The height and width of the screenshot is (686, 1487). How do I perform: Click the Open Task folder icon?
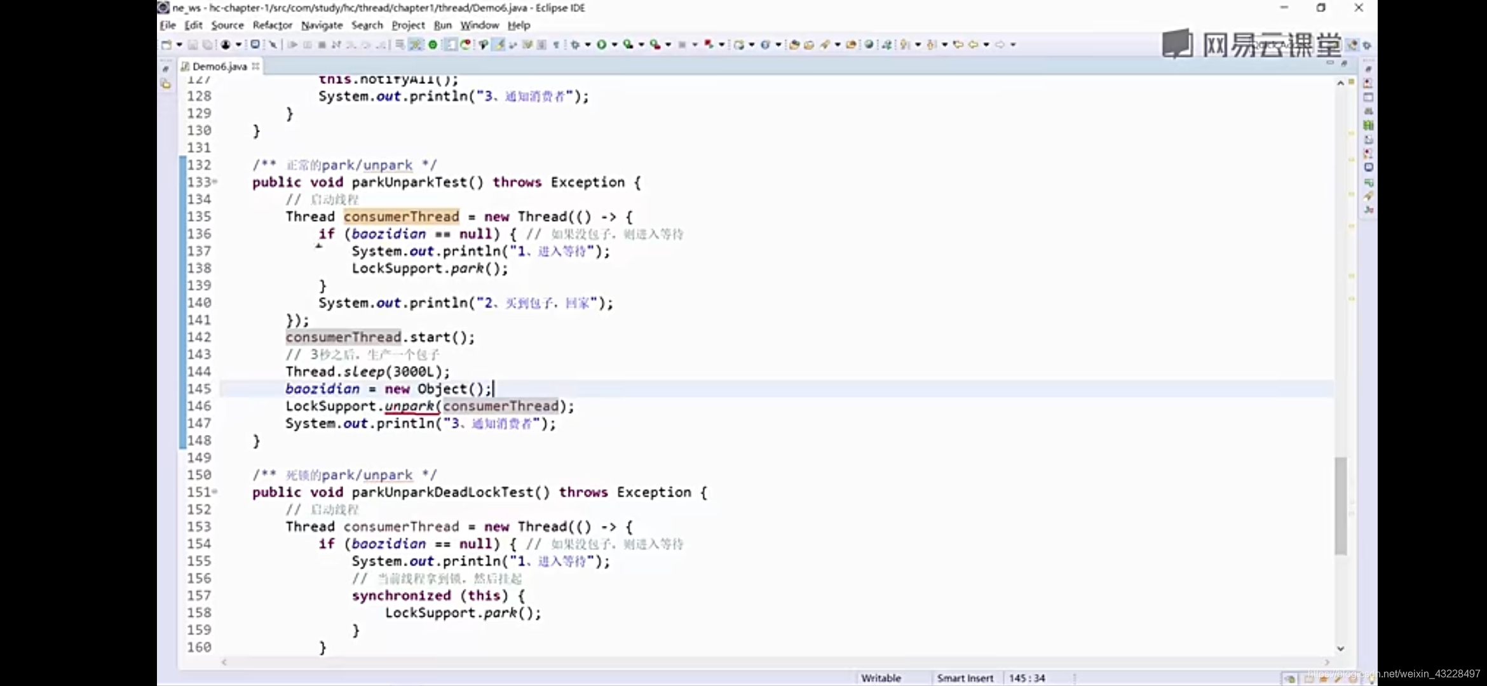(808, 44)
